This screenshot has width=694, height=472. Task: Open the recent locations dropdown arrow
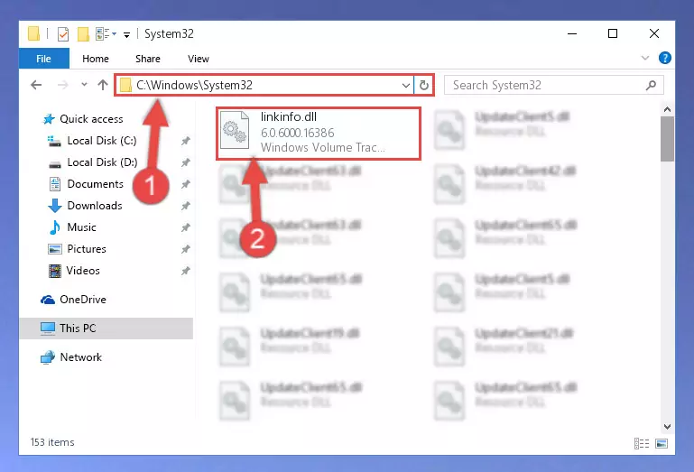pyautogui.click(x=84, y=84)
